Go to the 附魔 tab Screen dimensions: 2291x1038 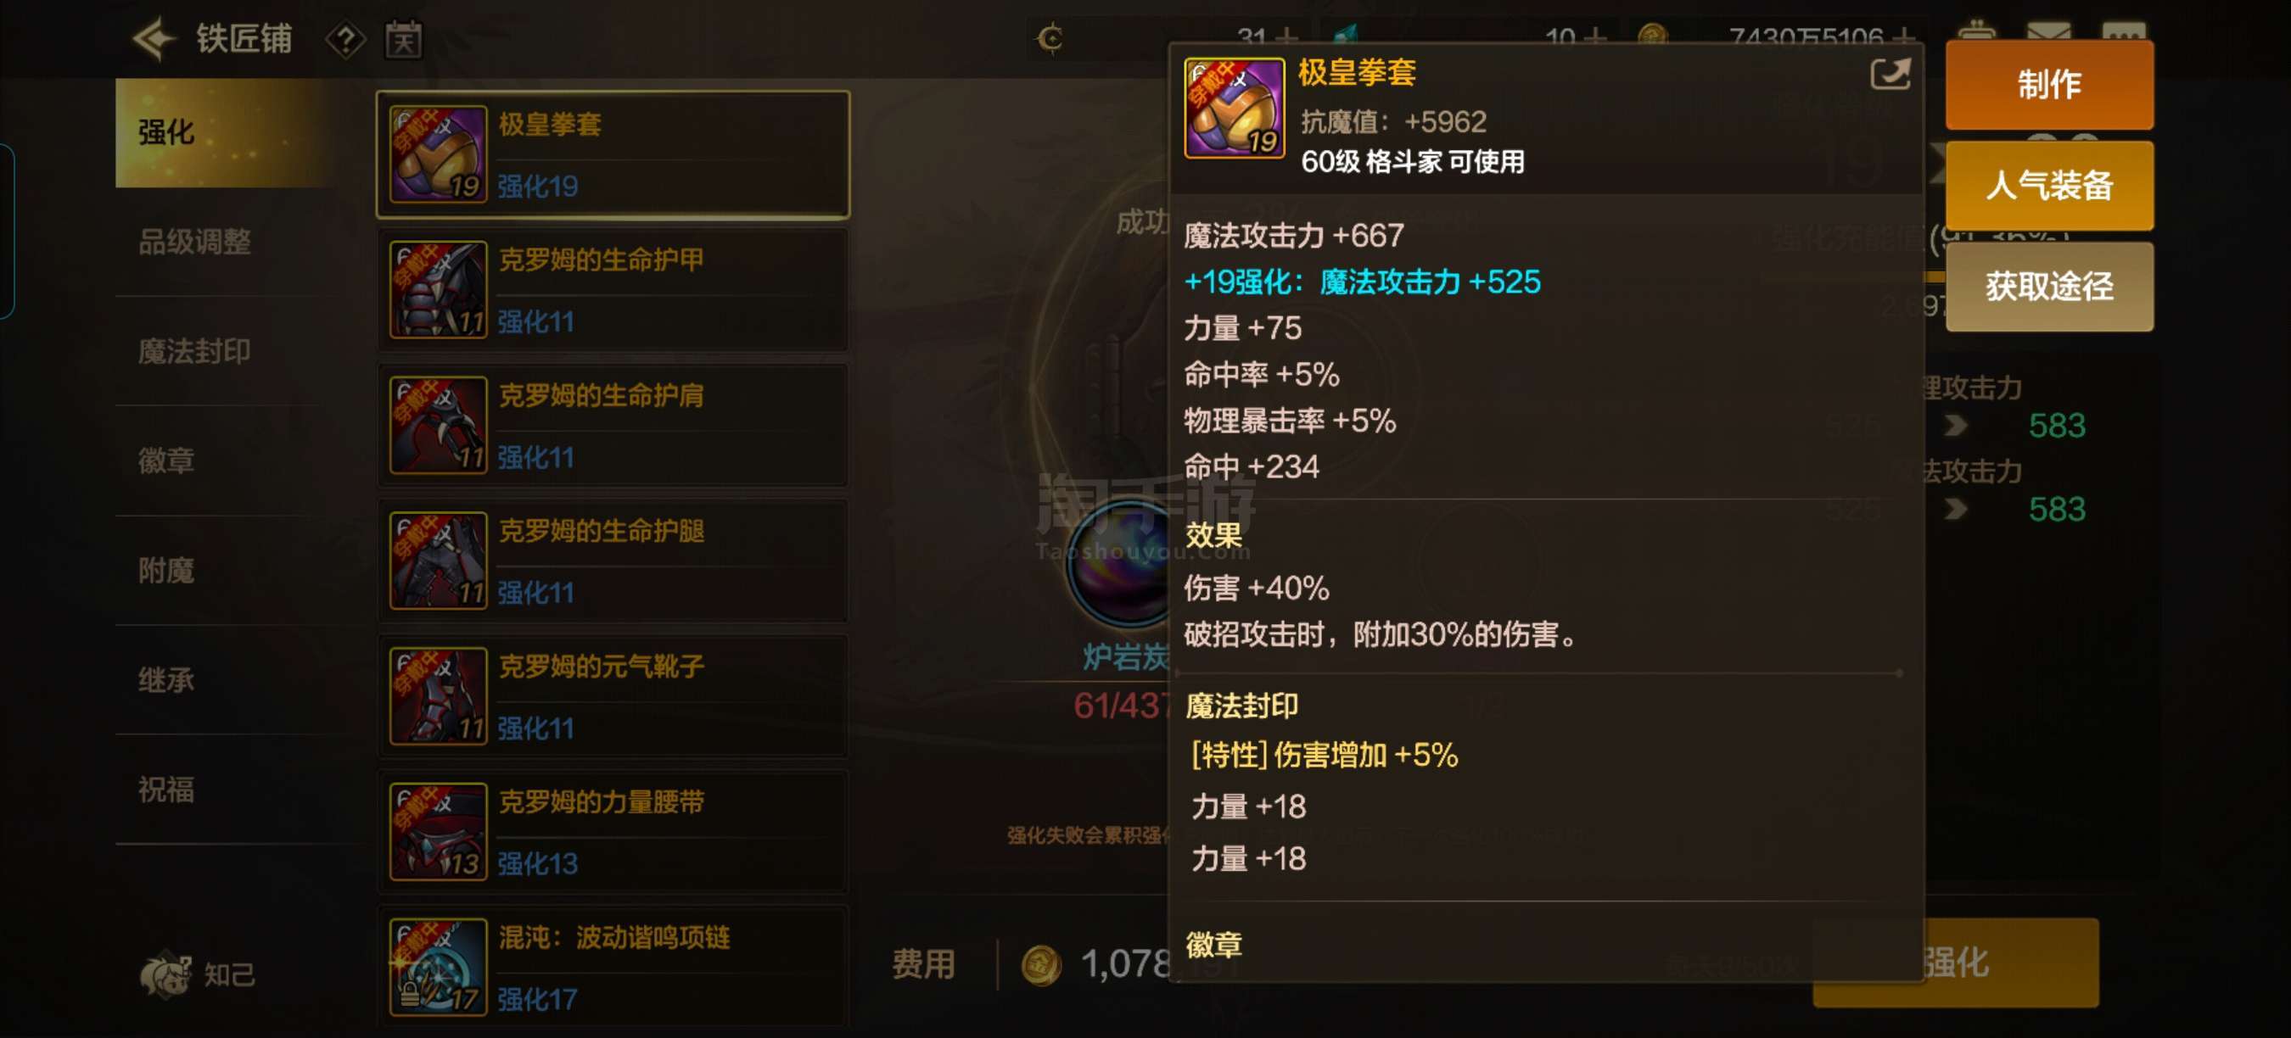coord(166,570)
